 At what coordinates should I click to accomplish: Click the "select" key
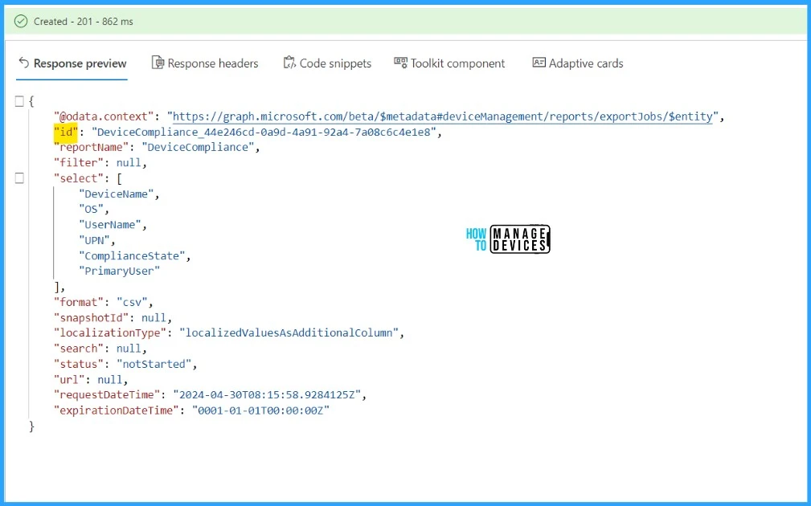(x=79, y=178)
